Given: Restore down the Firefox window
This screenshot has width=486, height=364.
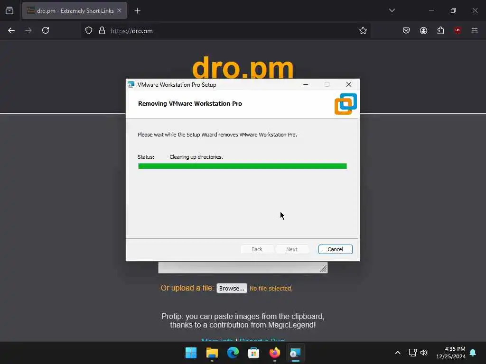Looking at the screenshot, I should coord(453,10).
